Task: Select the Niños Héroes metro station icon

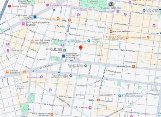Action: 52,114
